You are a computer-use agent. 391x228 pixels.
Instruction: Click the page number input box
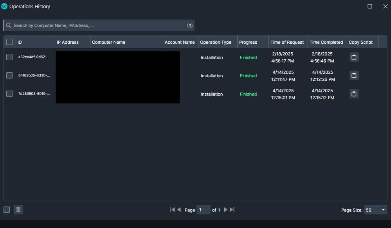click(x=203, y=210)
